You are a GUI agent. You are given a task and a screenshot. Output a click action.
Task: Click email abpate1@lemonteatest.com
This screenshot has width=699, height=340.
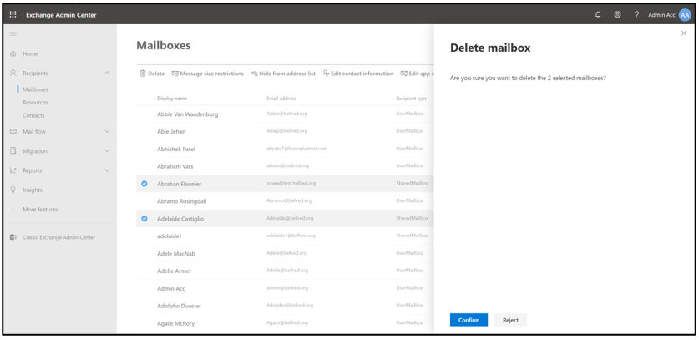point(297,149)
